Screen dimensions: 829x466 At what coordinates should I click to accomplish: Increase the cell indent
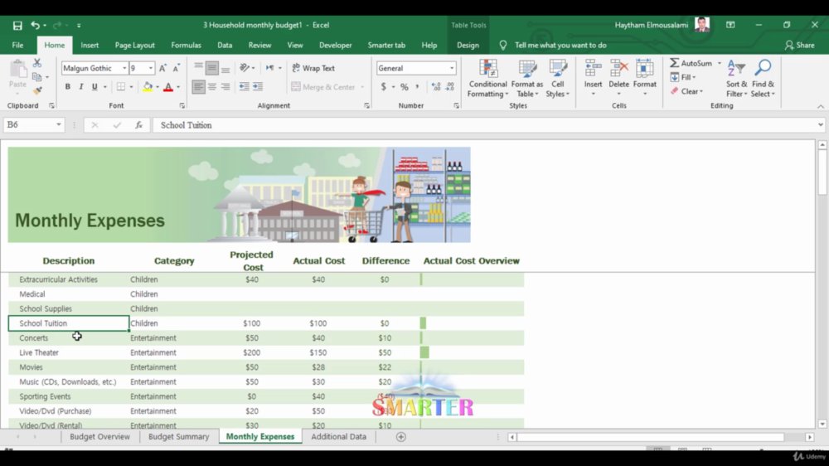click(x=258, y=87)
